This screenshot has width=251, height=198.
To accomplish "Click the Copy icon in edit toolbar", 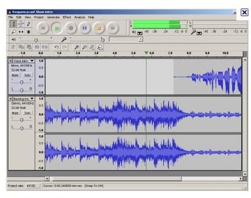I will pyautogui.click(x=21, y=47).
